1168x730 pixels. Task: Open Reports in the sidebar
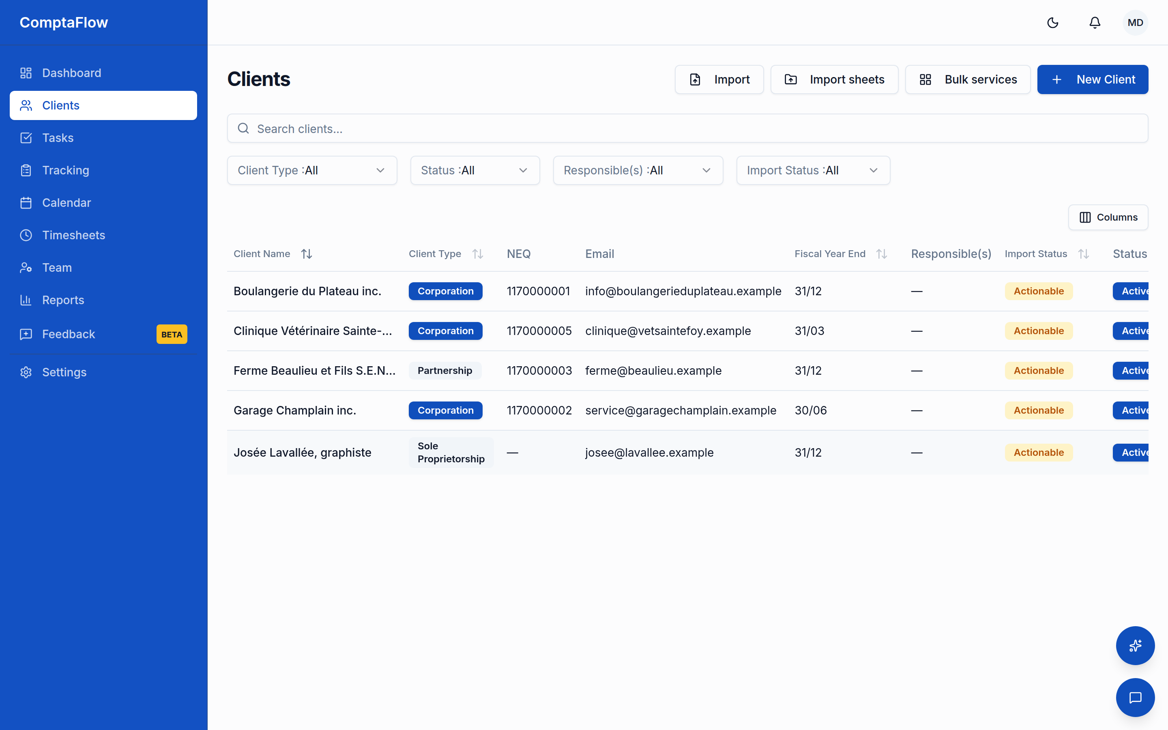(103, 300)
